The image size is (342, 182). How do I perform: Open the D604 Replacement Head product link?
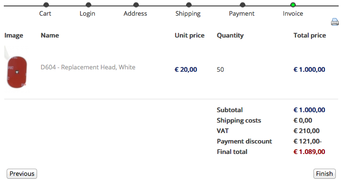88,67
